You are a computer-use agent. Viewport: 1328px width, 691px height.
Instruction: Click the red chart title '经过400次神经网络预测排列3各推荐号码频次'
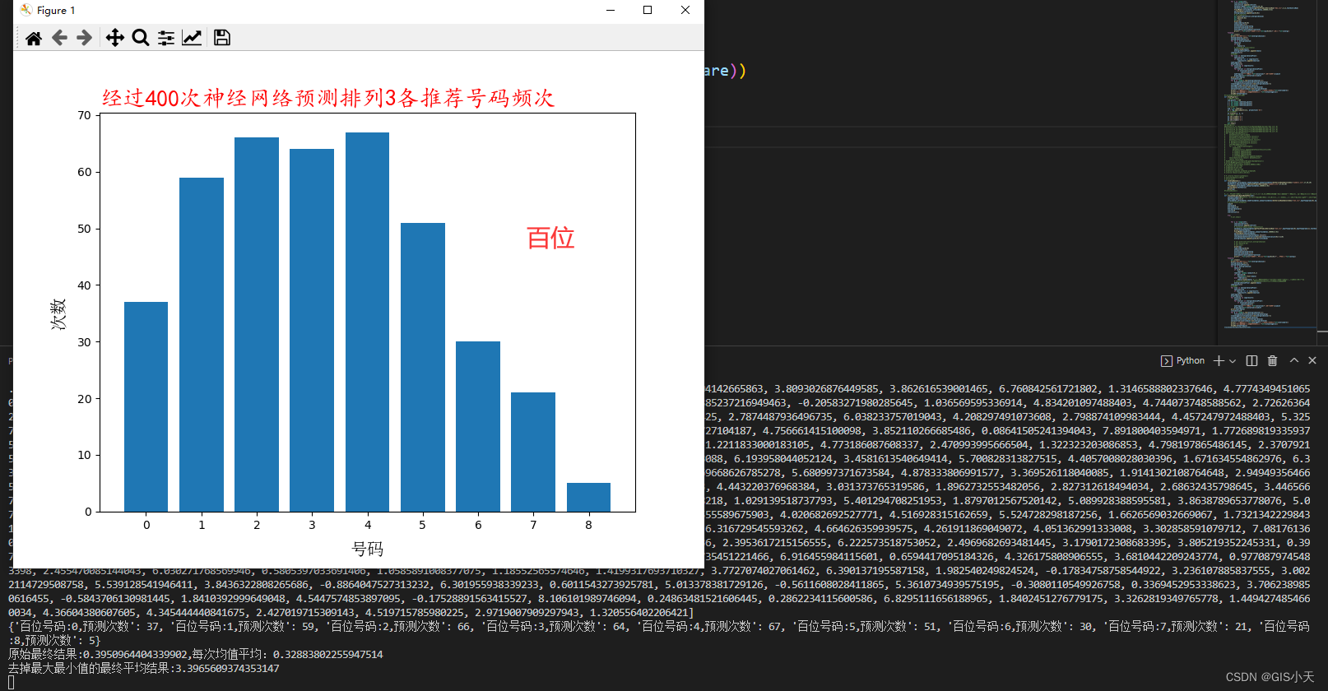(328, 98)
